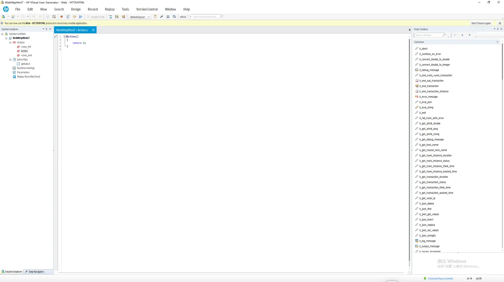Select lr_get_host_name in the Steps Toolbox
Screen dimensions: 504x282
[429, 145]
